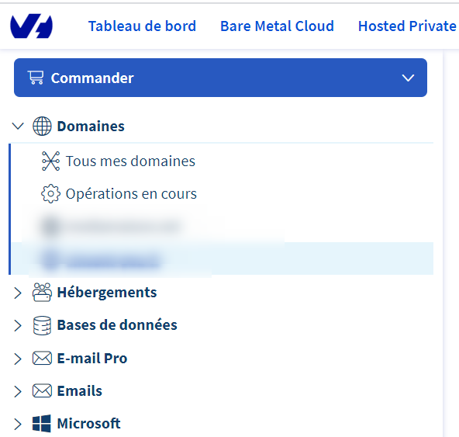
Task: Expand the Microsoft section chevron
Action: point(18,424)
